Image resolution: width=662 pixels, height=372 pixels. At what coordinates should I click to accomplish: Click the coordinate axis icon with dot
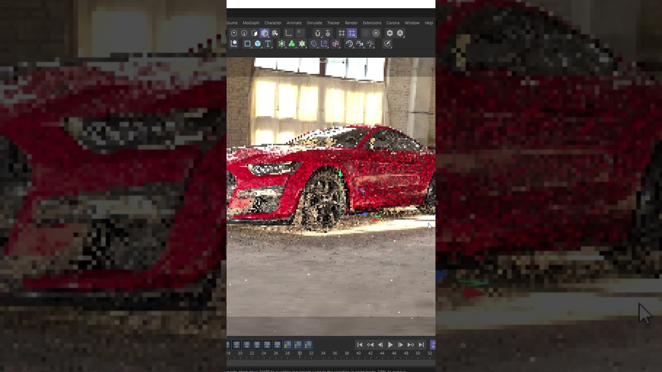tap(234, 44)
